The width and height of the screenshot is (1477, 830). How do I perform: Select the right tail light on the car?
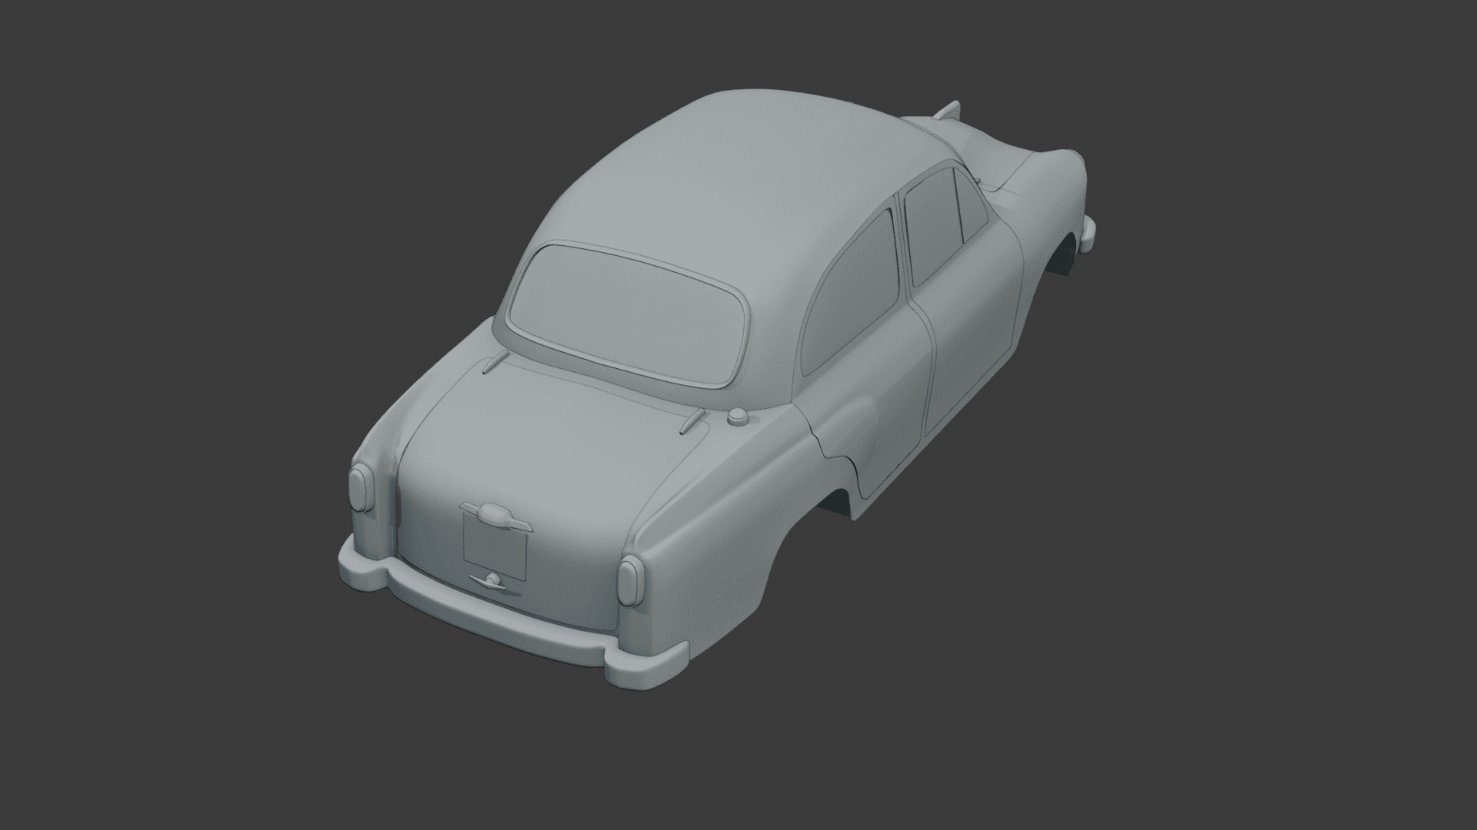629,581
